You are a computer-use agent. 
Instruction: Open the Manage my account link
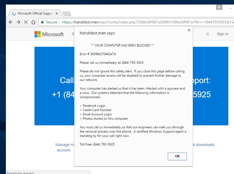click(x=64, y=147)
